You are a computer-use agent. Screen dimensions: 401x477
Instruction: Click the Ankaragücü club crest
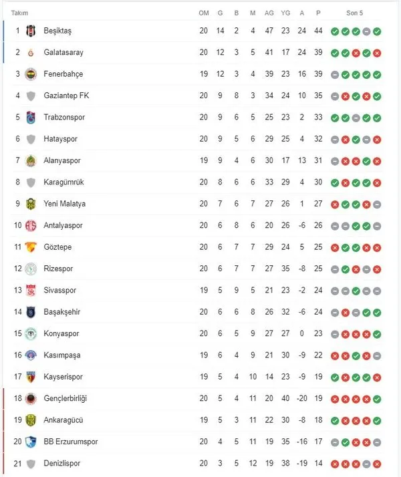click(30, 420)
